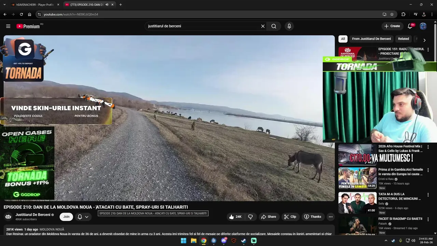Open Steam from taskbar

(x=243, y=241)
